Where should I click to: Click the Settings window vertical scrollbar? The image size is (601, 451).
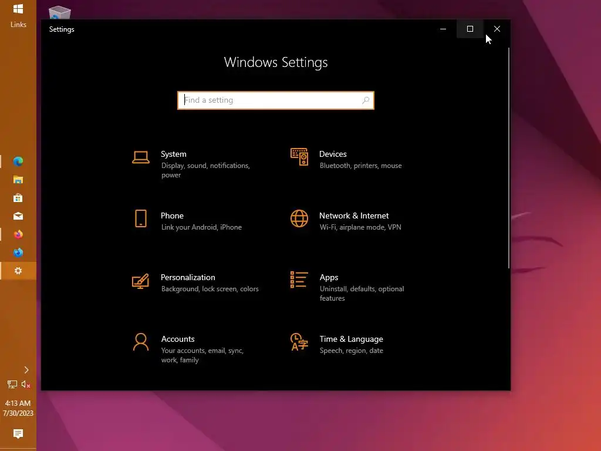point(509,158)
